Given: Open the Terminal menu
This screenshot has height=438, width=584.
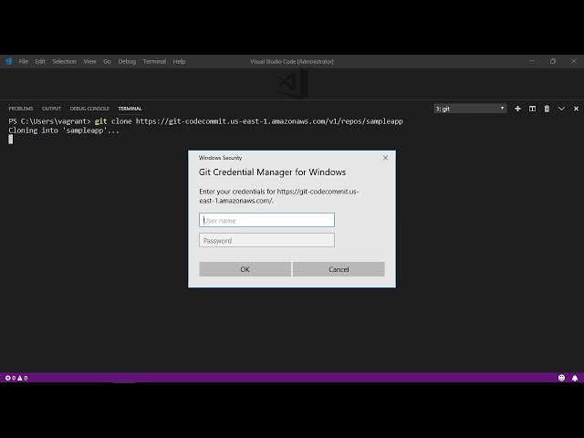Looking at the screenshot, I should click(x=154, y=61).
